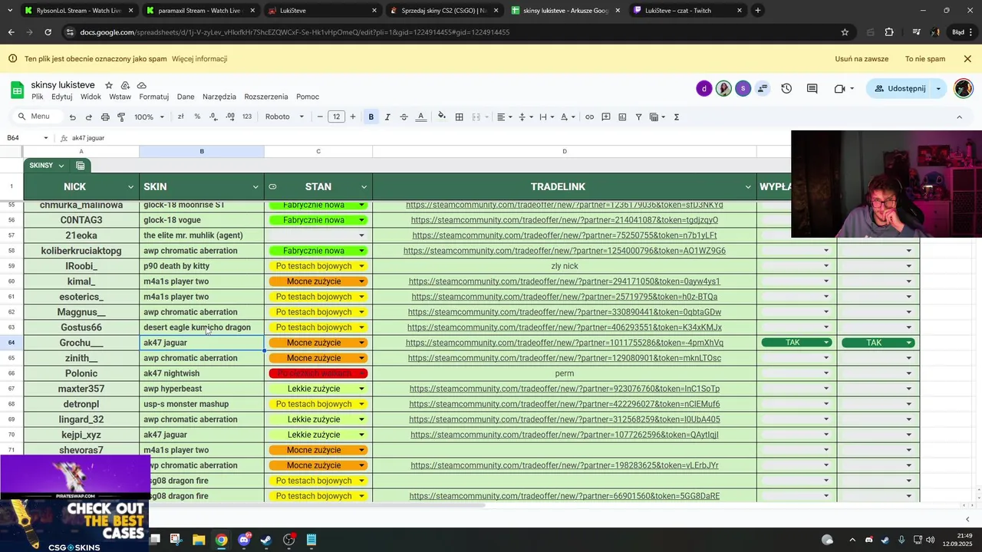Print the spreadsheet using the printer icon
Image resolution: width=982 pixels, height=552 pixels.
pyautogui.click(x=105, y=117)
